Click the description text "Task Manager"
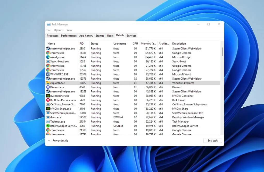Image resolution: width=264 pixels, height=172 pixels. 180,122
